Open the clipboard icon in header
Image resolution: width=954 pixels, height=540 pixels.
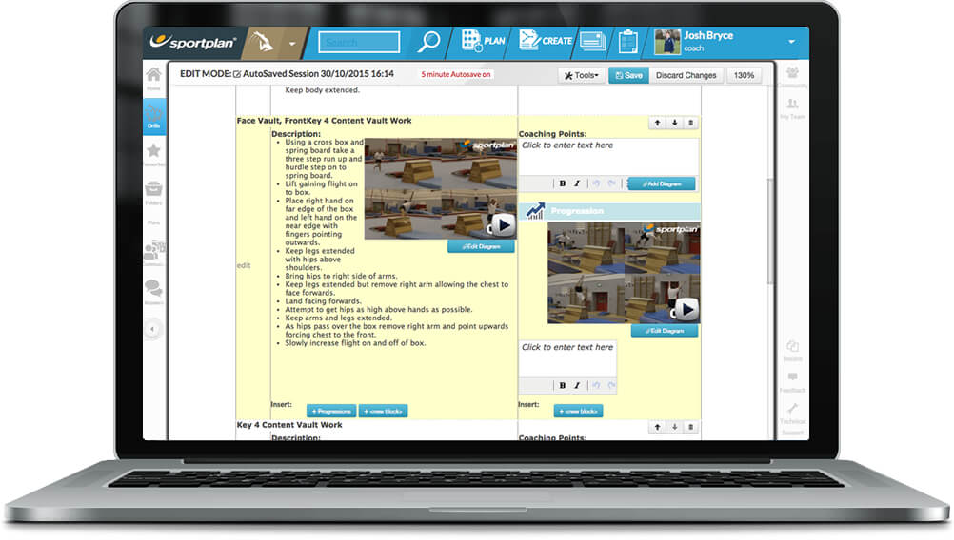click(x=627, y=41)
